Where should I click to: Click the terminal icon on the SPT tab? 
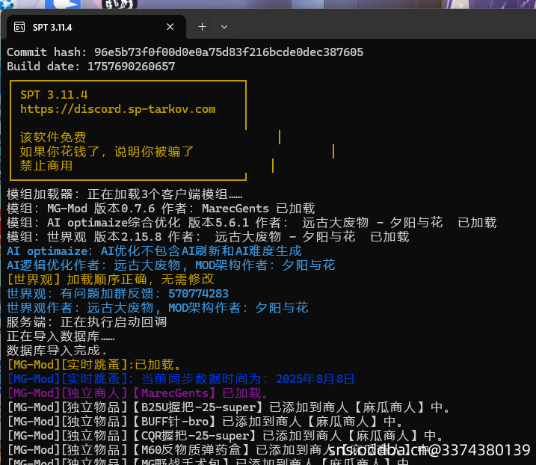[19, 27]
